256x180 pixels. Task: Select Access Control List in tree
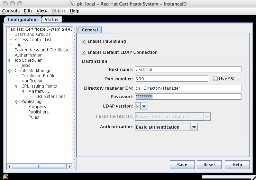tap(33, 40)
